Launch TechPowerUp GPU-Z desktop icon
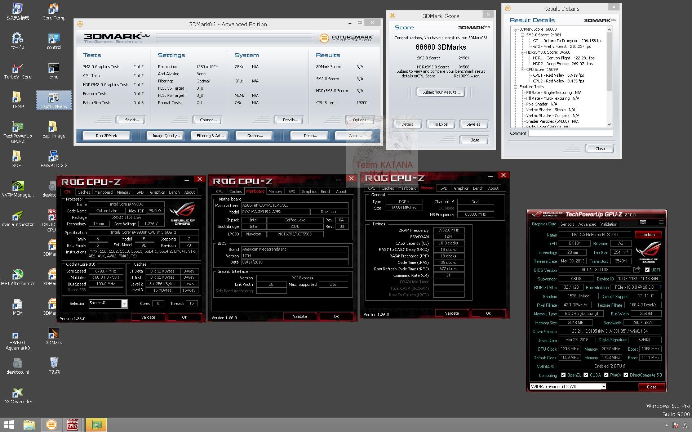The height and width of the screenshot is (432, 692). (x=18, y=132)
